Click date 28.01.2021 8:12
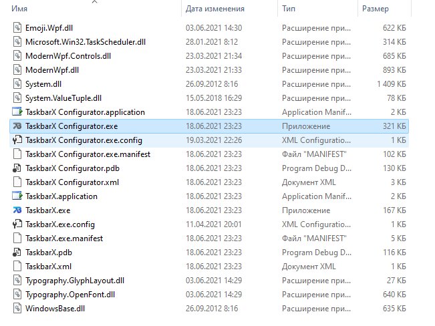The height and width of the screenshot is (326, 435). point(212,42)
